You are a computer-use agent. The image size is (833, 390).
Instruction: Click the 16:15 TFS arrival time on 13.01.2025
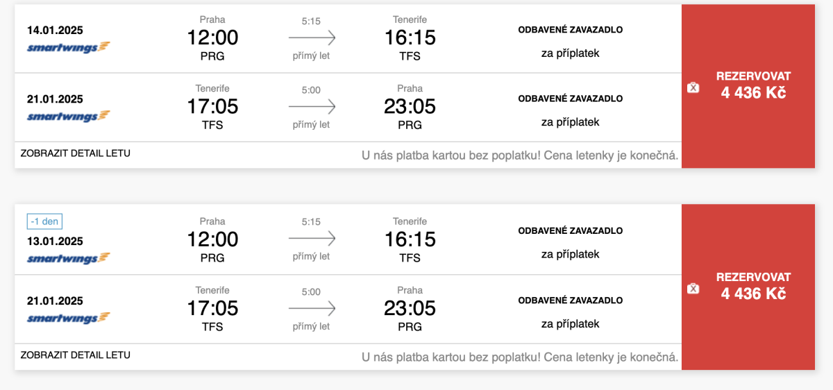410,239
